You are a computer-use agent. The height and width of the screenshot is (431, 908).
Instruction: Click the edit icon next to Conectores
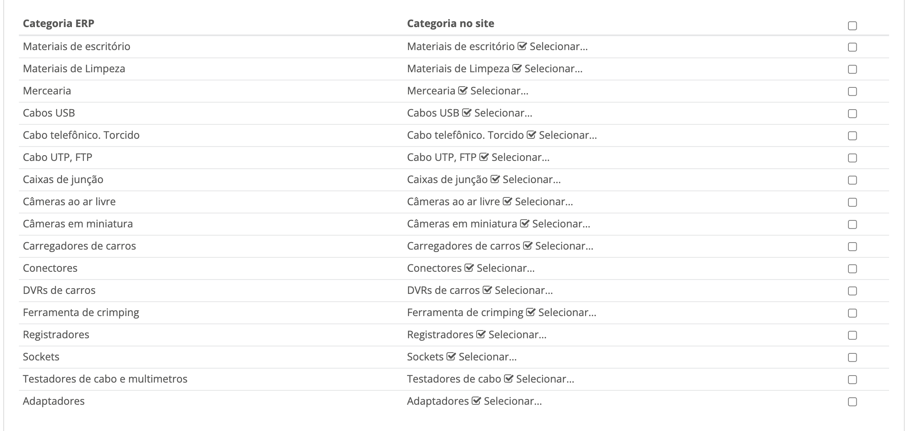point(469,268)
